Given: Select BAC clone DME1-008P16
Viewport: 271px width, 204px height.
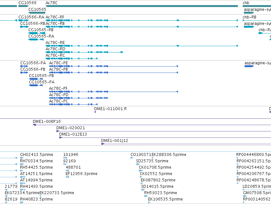Looking at the screenshot, I should pos(152,125).
